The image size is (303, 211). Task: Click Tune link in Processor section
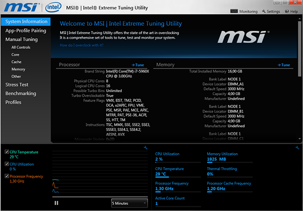pos(138,65)
